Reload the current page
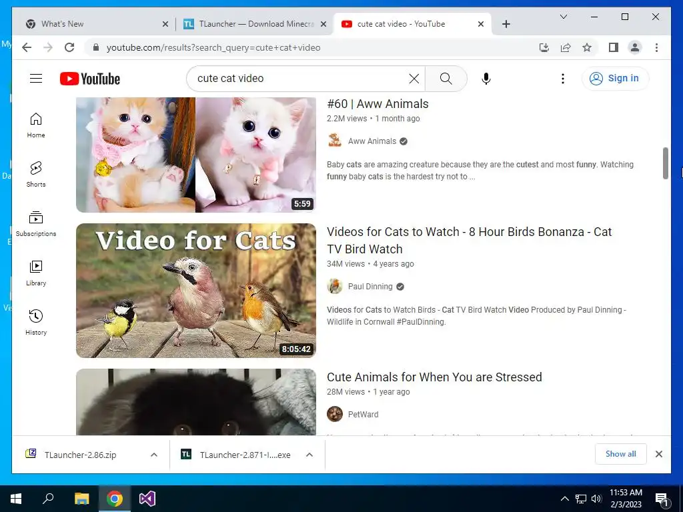 coord(69,47)
